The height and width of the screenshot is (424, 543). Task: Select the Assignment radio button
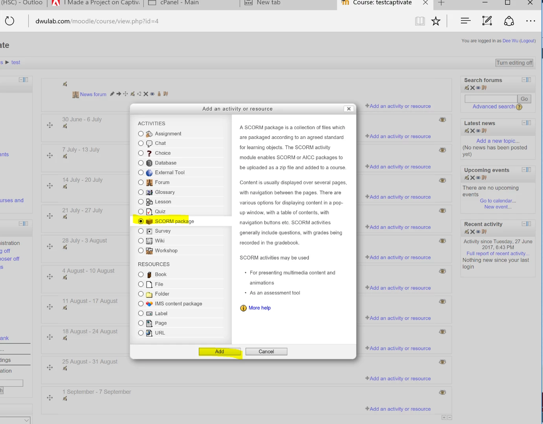(x=141, y=134)
